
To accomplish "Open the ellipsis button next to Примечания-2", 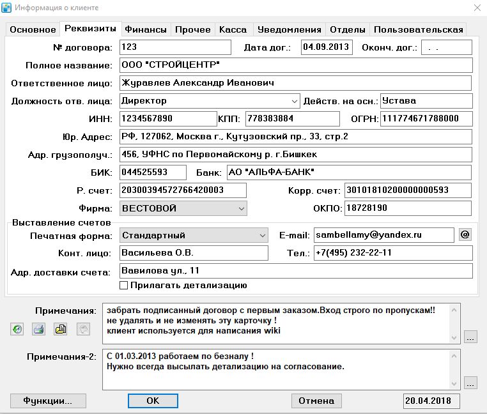I will 470,383.
